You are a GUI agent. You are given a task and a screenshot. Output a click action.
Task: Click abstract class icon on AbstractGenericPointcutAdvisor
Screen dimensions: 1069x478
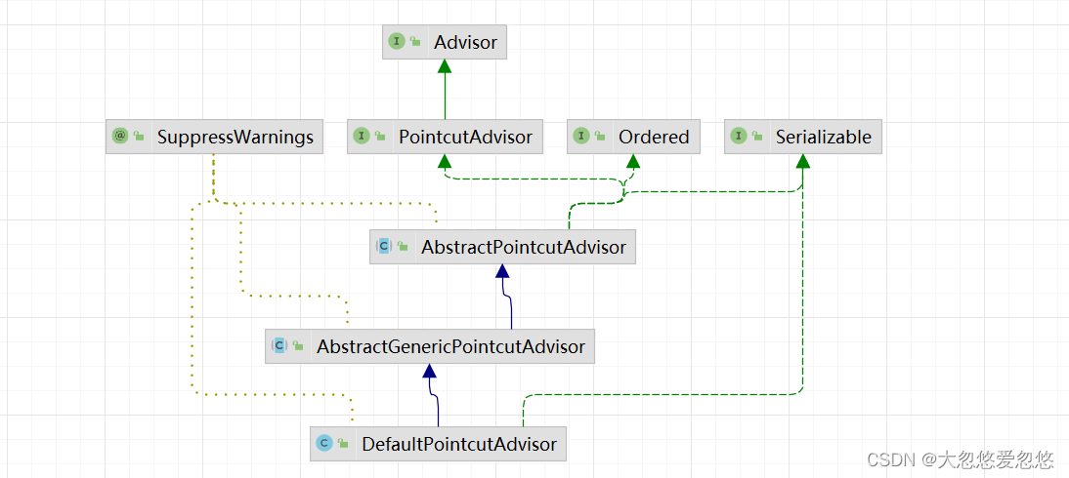pos(278,346)
